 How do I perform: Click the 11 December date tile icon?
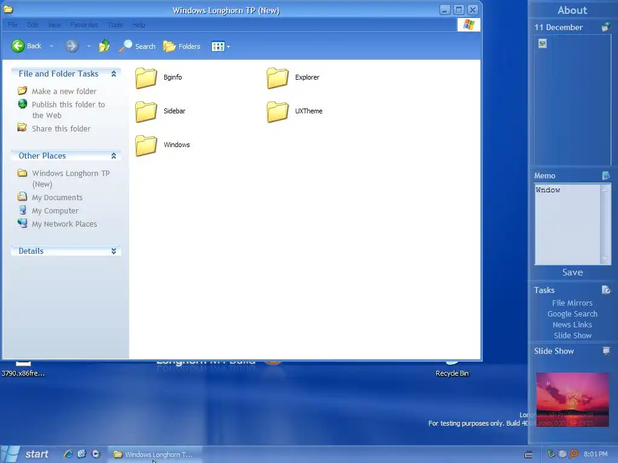pyautogui.click(x=606, y=27)
